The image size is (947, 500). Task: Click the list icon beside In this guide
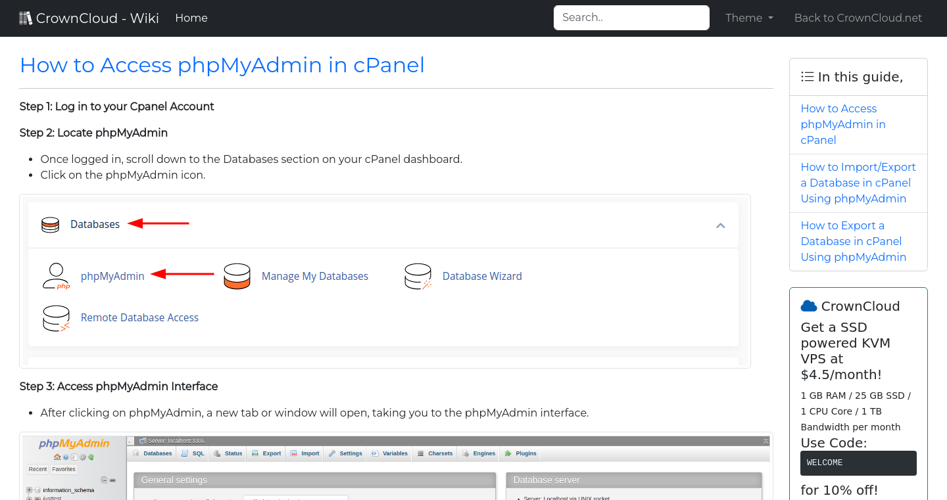(x=808, y=77)
